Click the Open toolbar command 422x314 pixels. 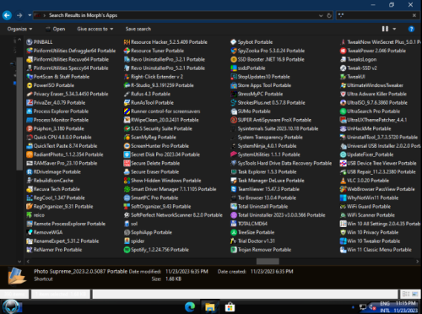tap(56, 29)
